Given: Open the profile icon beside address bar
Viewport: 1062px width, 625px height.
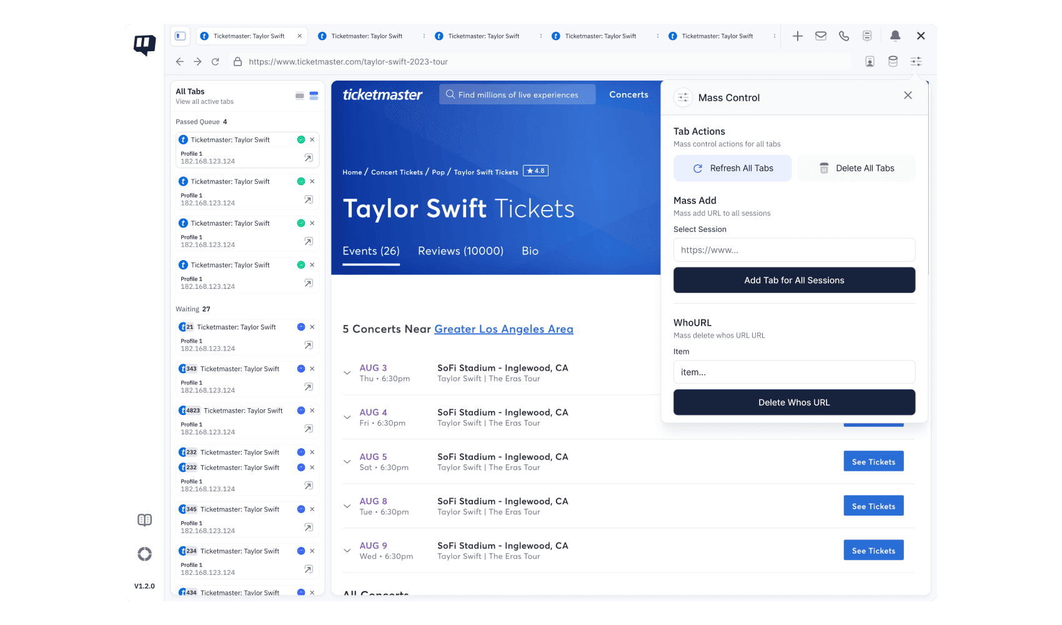Looking at the screenshot, I should pos(870,62).
